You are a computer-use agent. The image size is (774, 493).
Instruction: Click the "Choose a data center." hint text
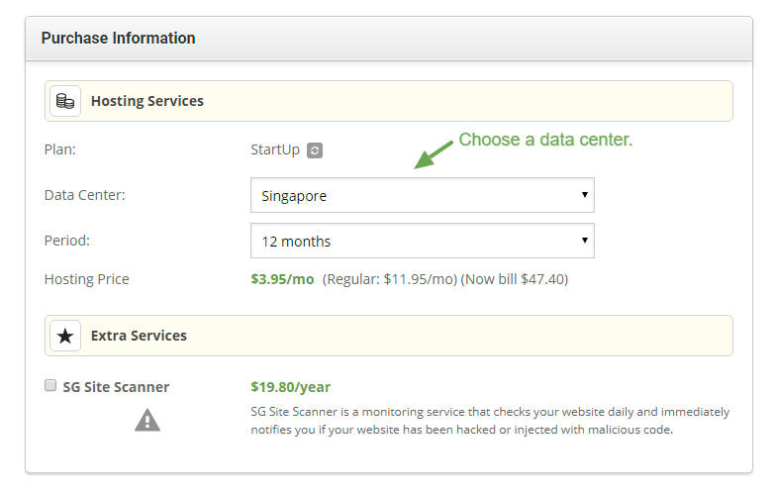(545, 140)
